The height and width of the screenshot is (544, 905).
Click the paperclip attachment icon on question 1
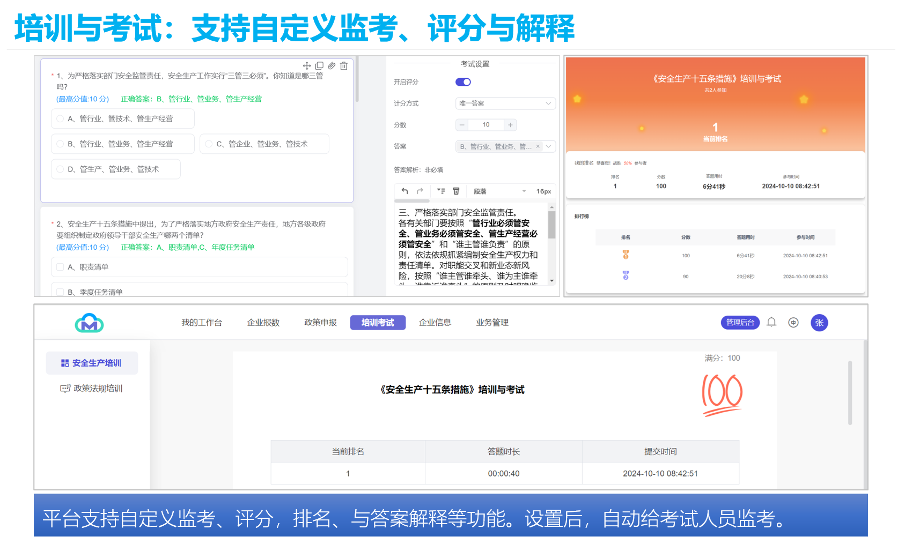pos(332,66)
